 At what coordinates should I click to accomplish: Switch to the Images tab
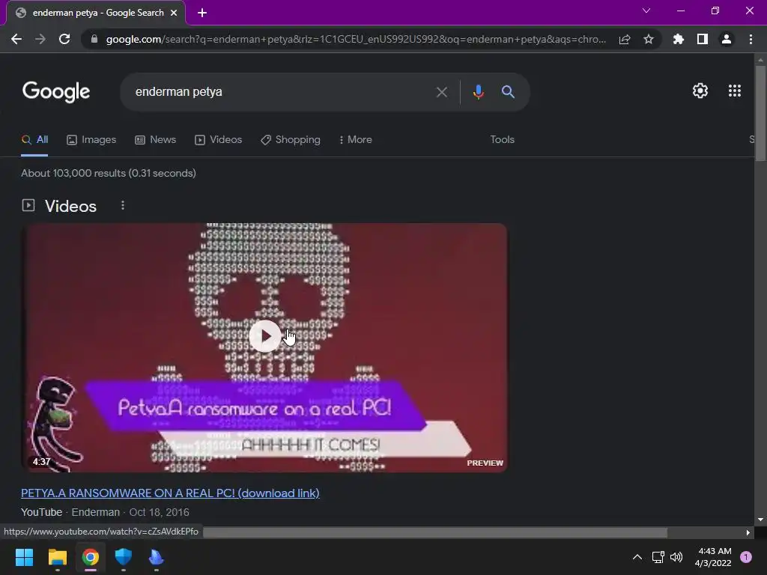91,140
